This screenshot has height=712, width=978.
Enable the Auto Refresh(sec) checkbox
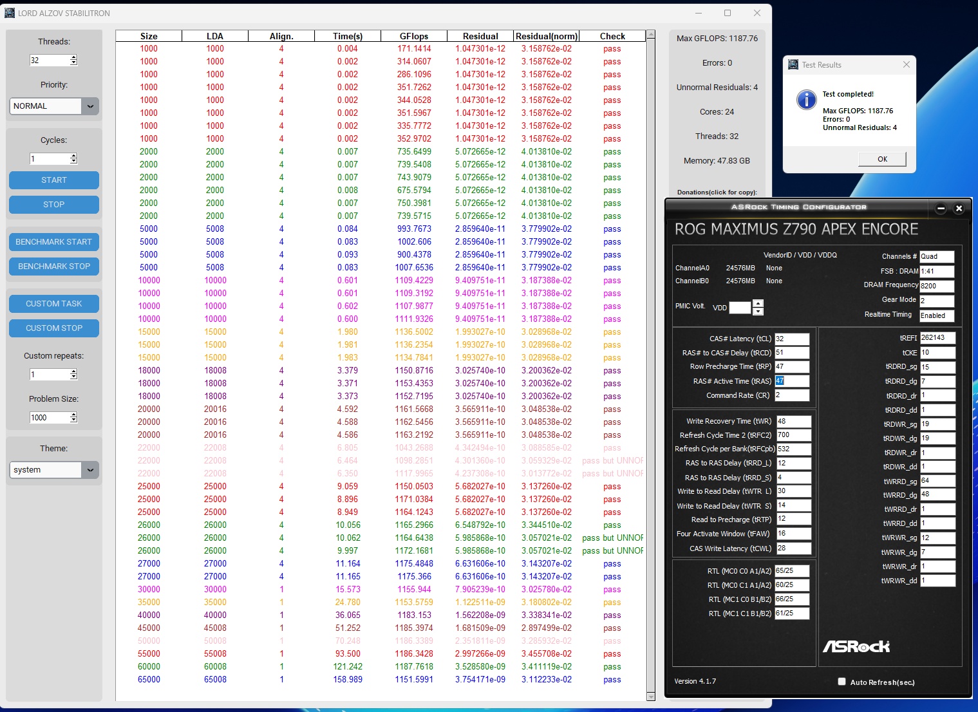tap(842, 682)
